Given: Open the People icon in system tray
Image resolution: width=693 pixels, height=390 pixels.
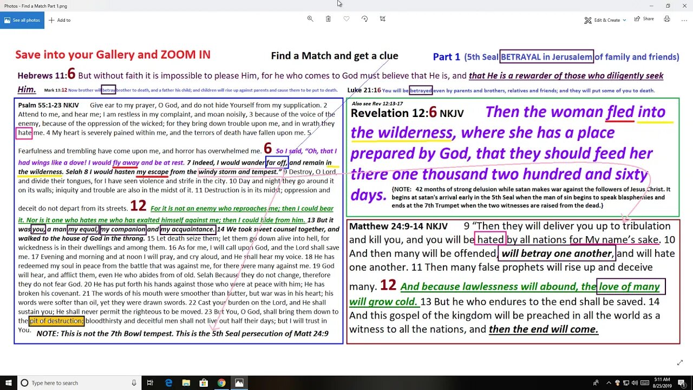Looking at the screenshot, I should pos(596,382).
